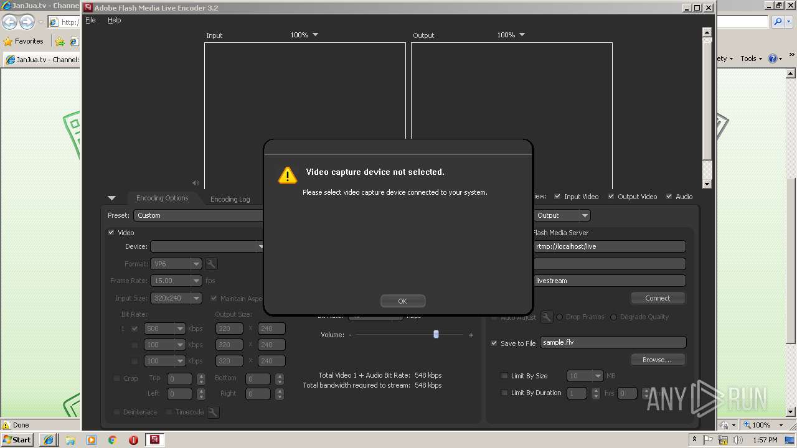Viewport: 797px width, 448px height.
Task: Toggle the Audio preview checkbox
Action: click(x=669, y=196)
